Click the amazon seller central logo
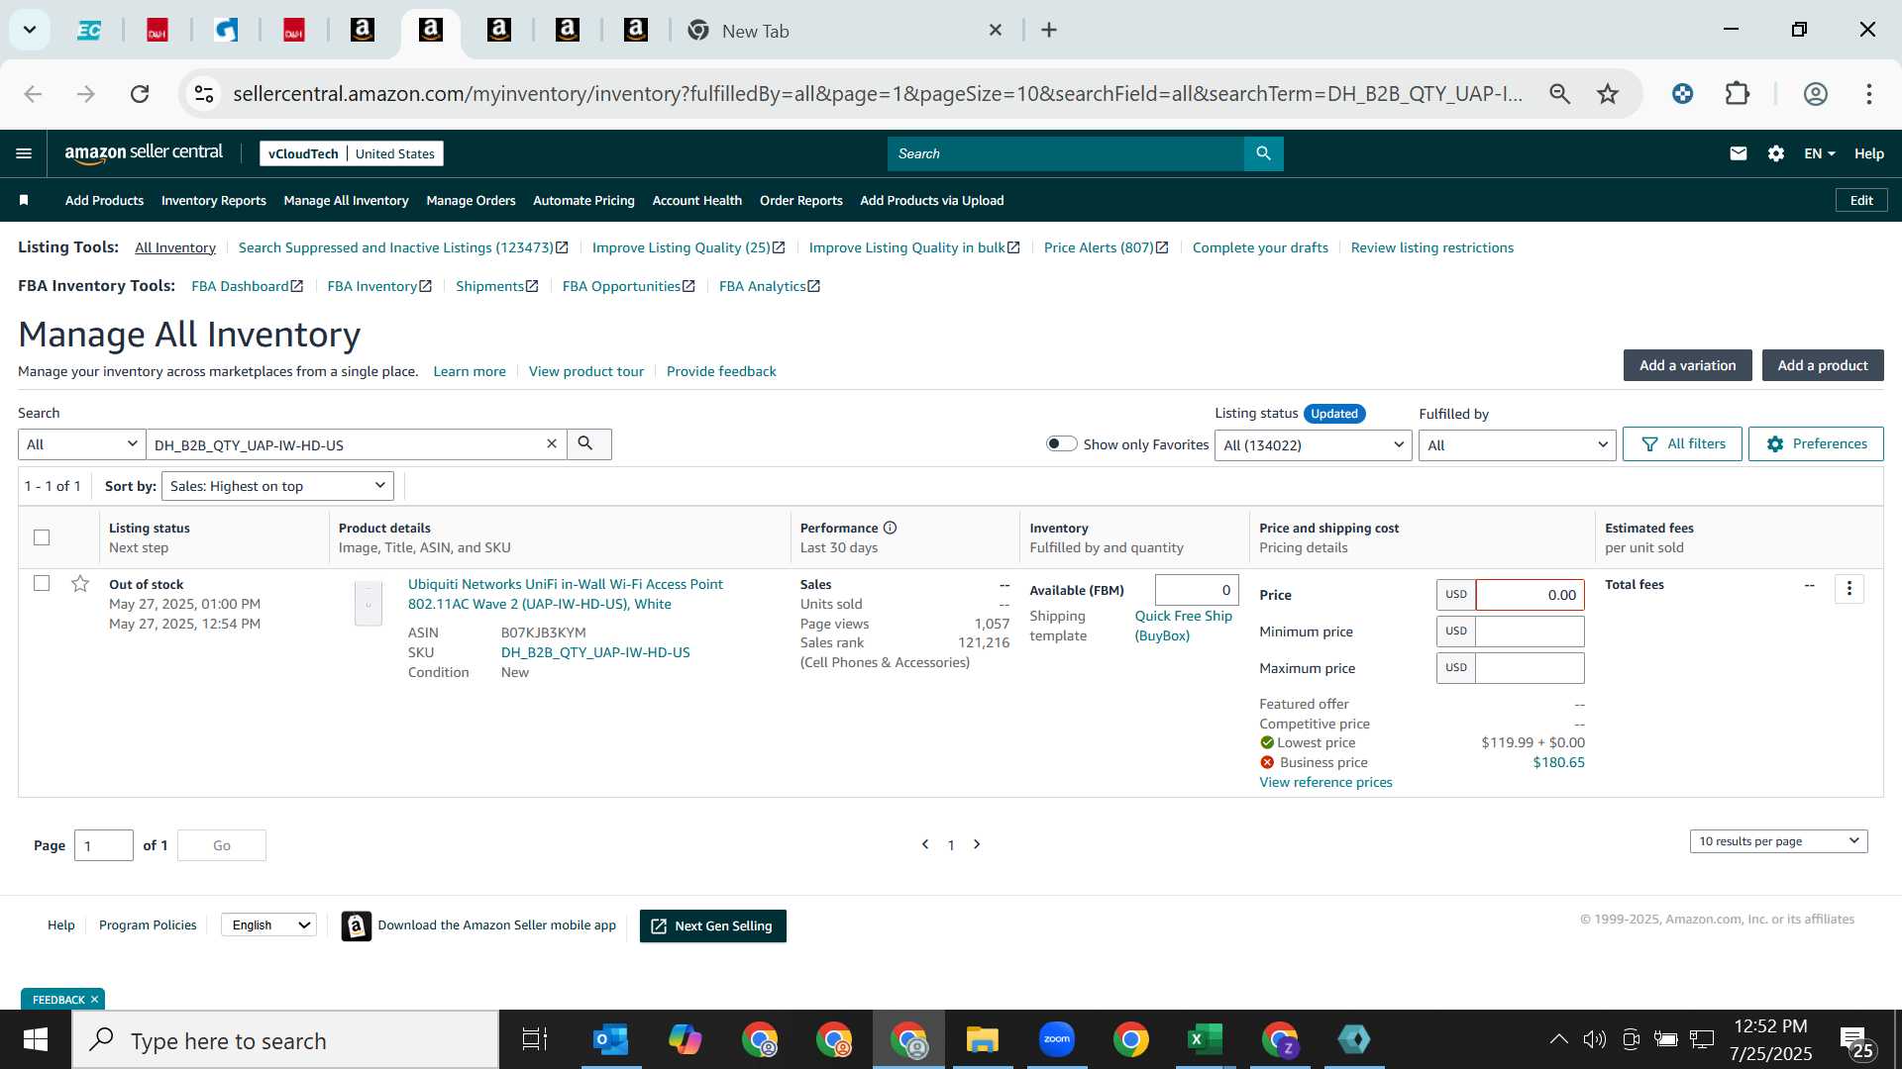 pyautogui.click(x=144, y=153)
